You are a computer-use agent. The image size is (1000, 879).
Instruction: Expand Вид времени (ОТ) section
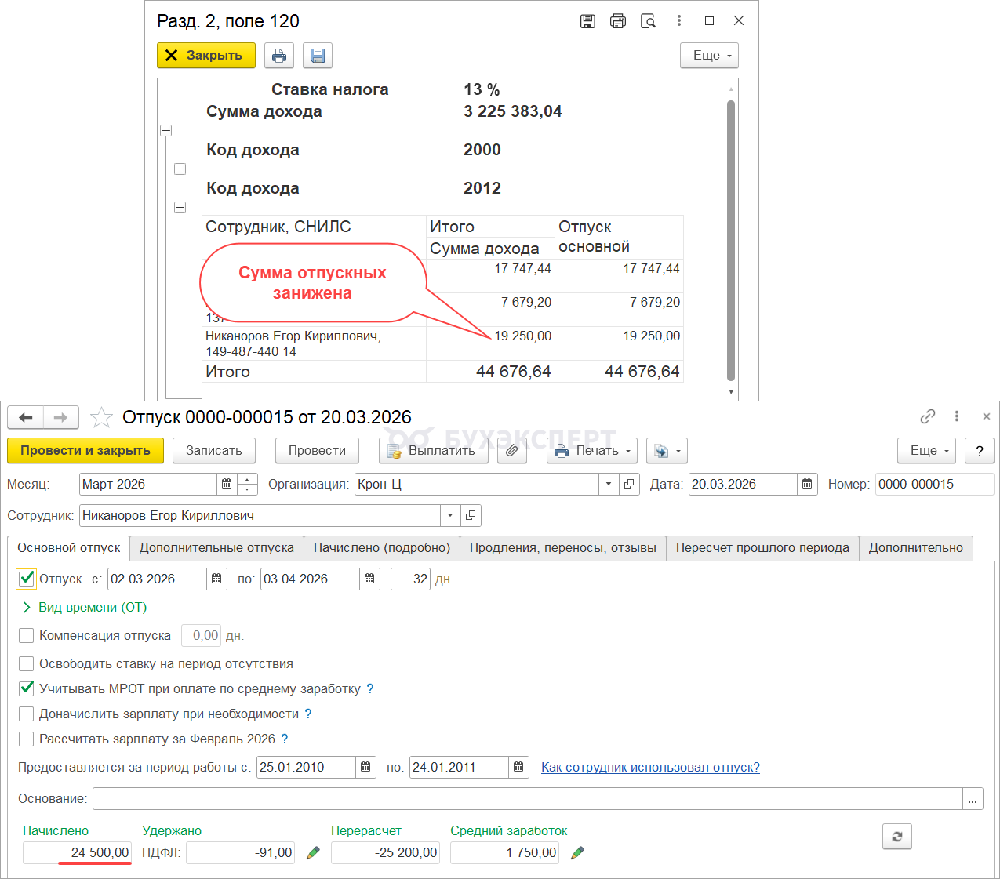pos(27,607)
